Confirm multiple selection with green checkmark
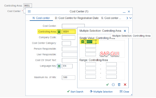Image resolution: width=156 pixels, height=98 pixels. pos(107,84)
